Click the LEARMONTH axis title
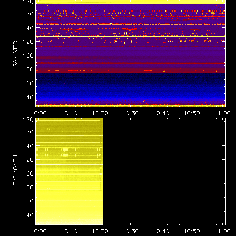 (16, 171)
